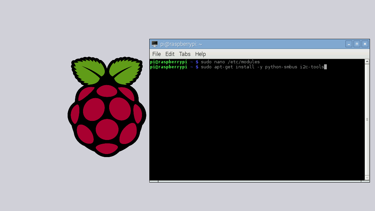Open the Help menu
375x211 pixels.
click(201, 54)
